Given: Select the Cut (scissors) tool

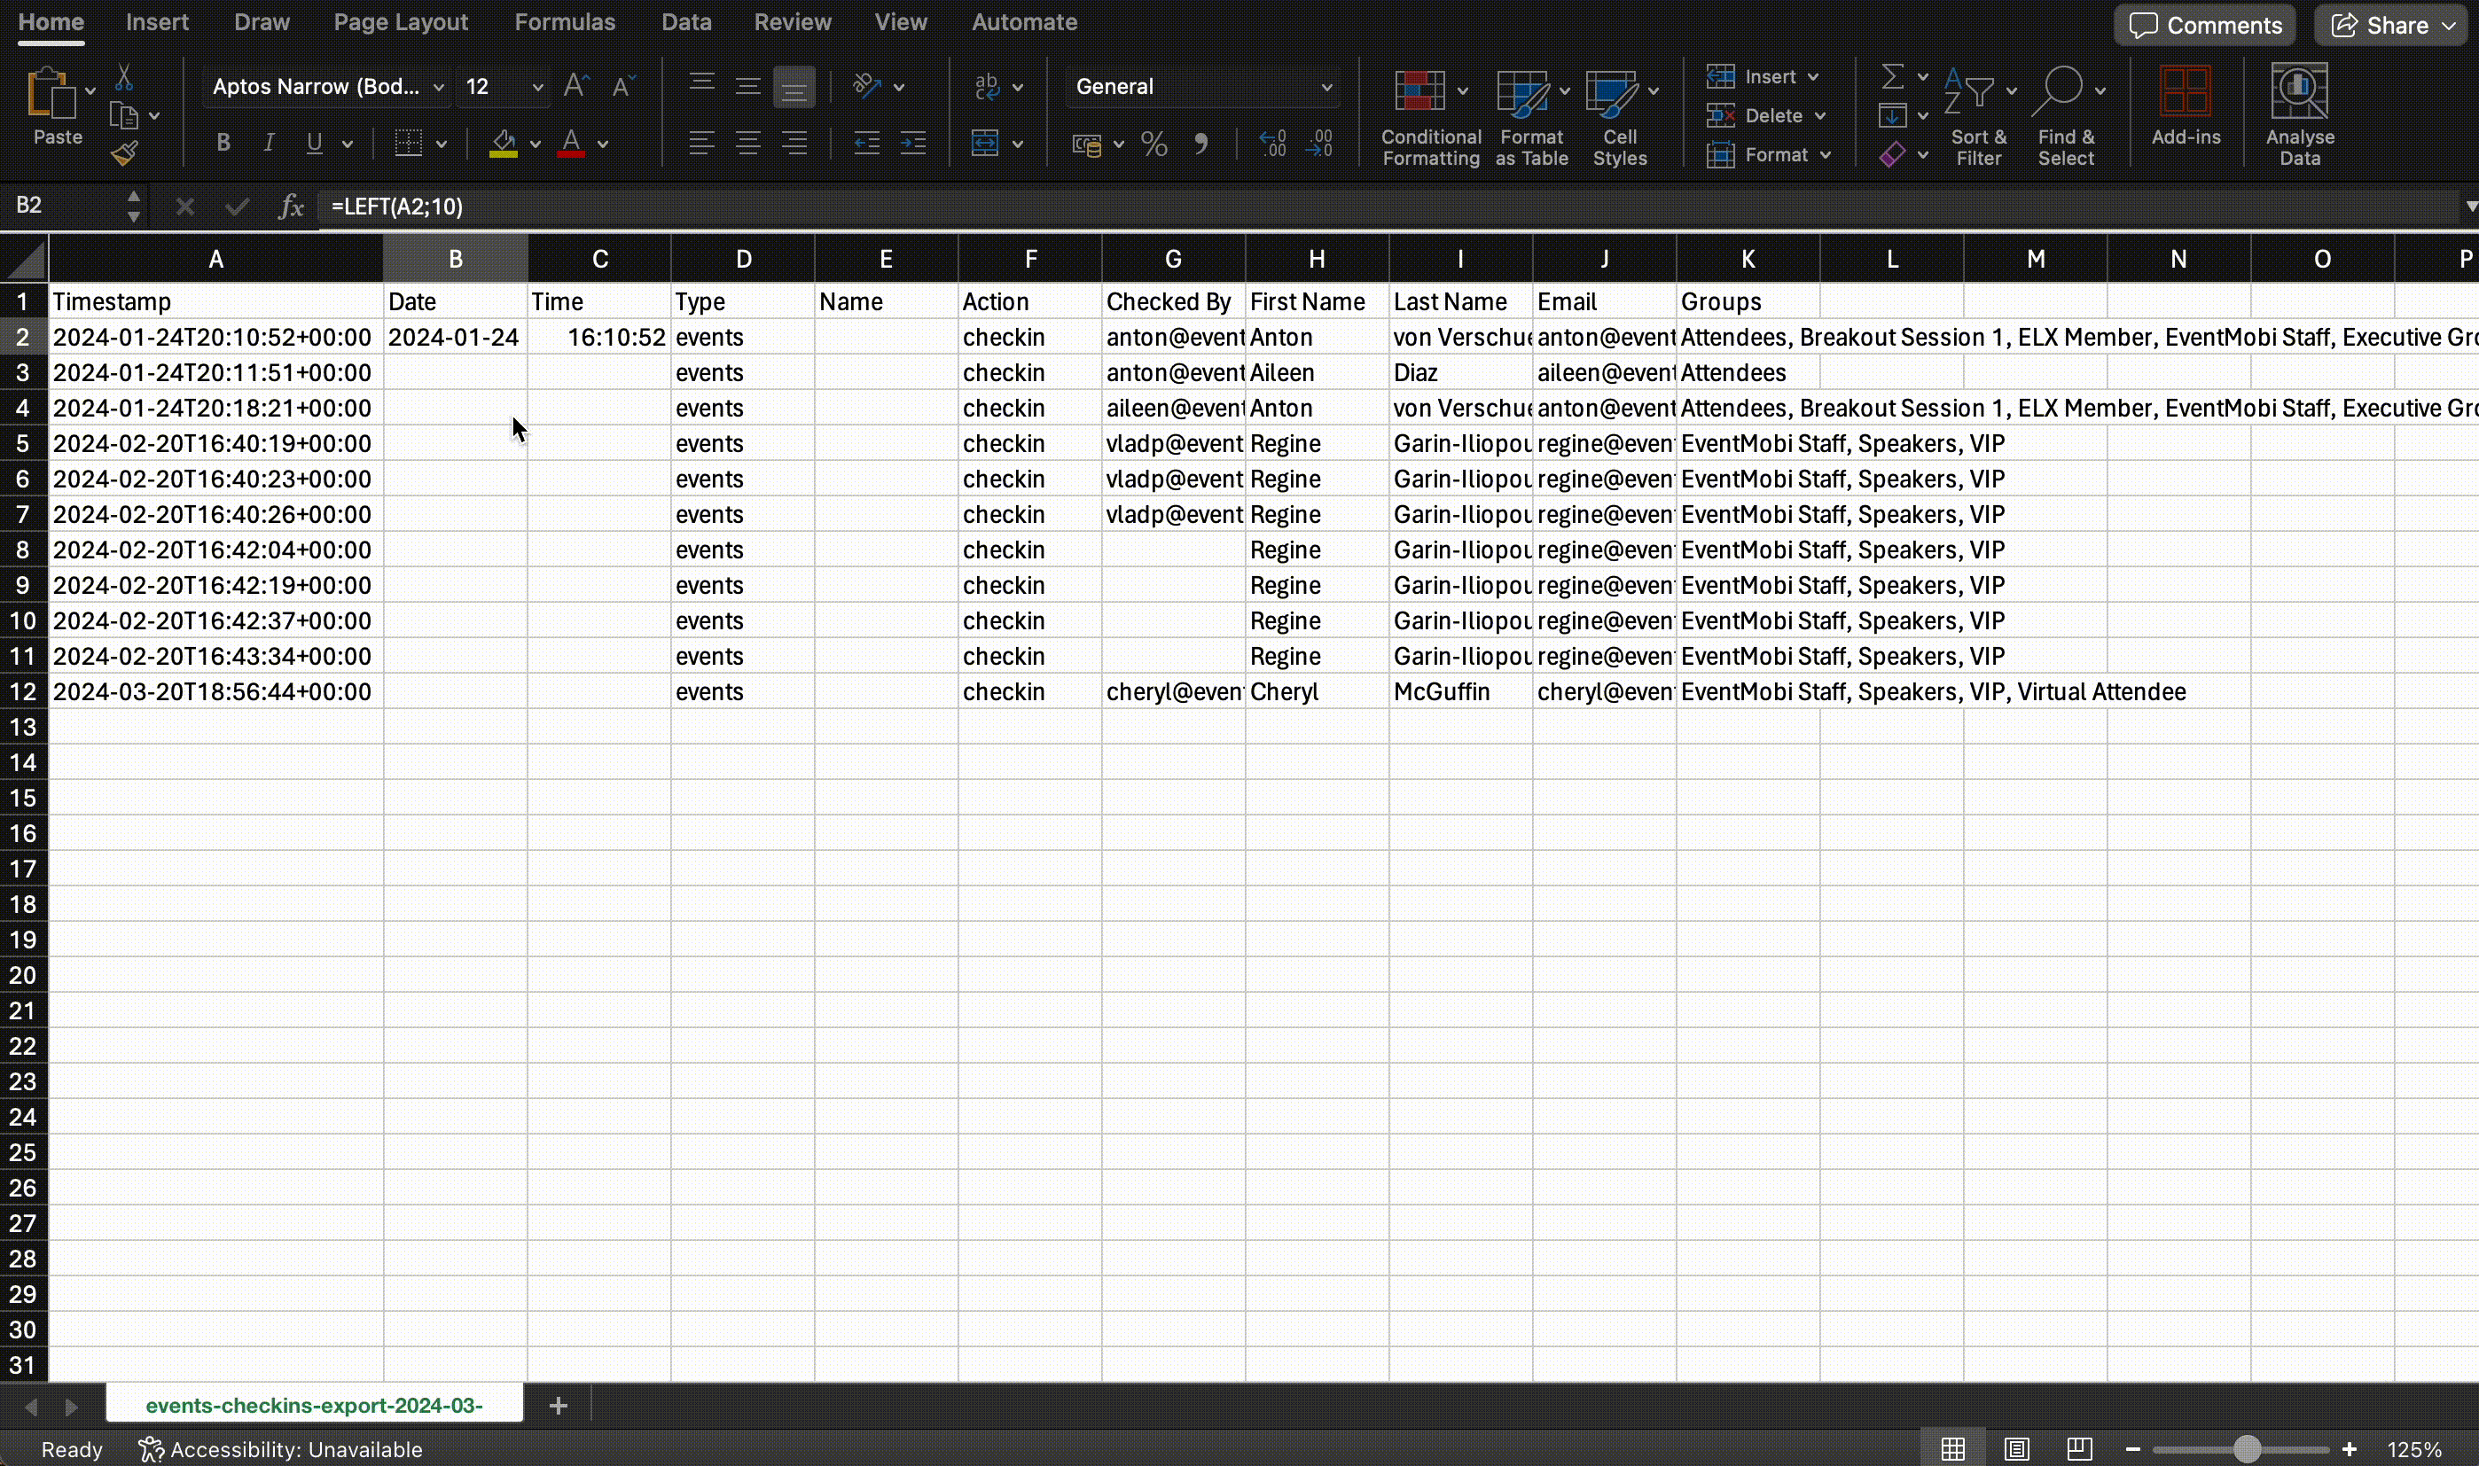Looking at the screenshot, I should [124, 77].
